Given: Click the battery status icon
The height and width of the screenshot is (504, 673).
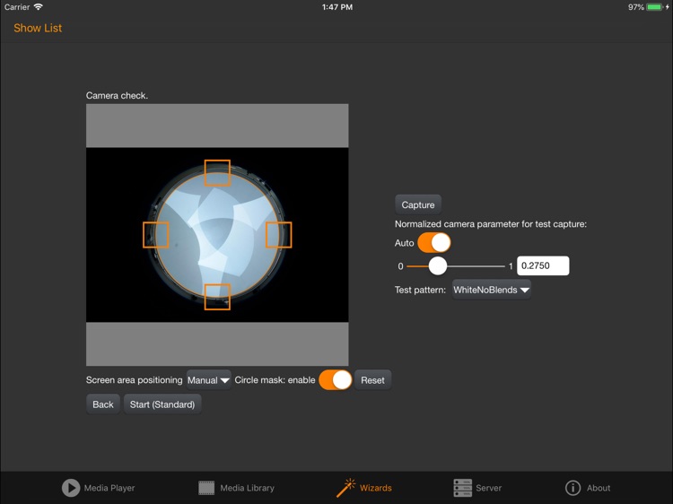Looking at the screenshot, I should (654, 7).
